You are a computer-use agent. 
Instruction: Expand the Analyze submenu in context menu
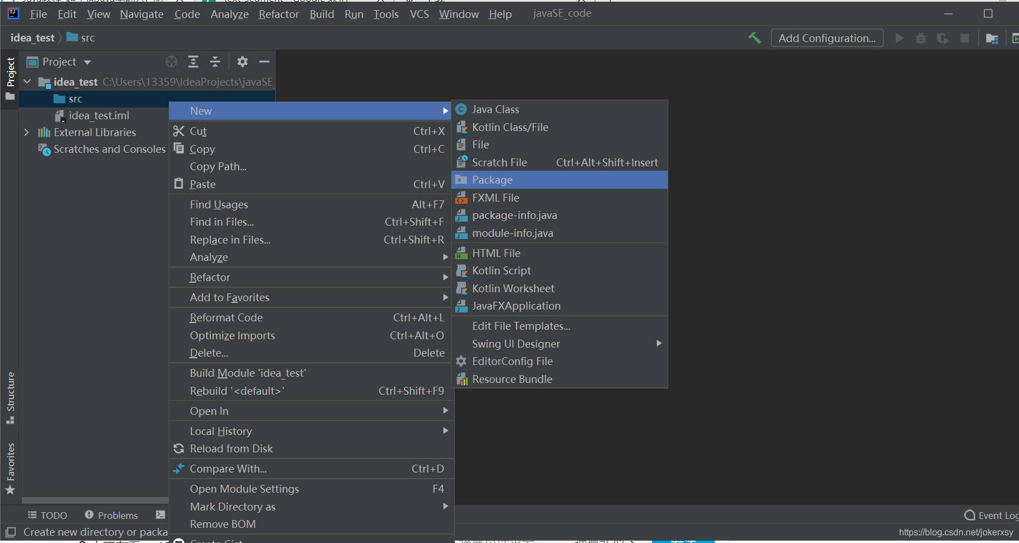pyautogui.click(x=310, y=257)
